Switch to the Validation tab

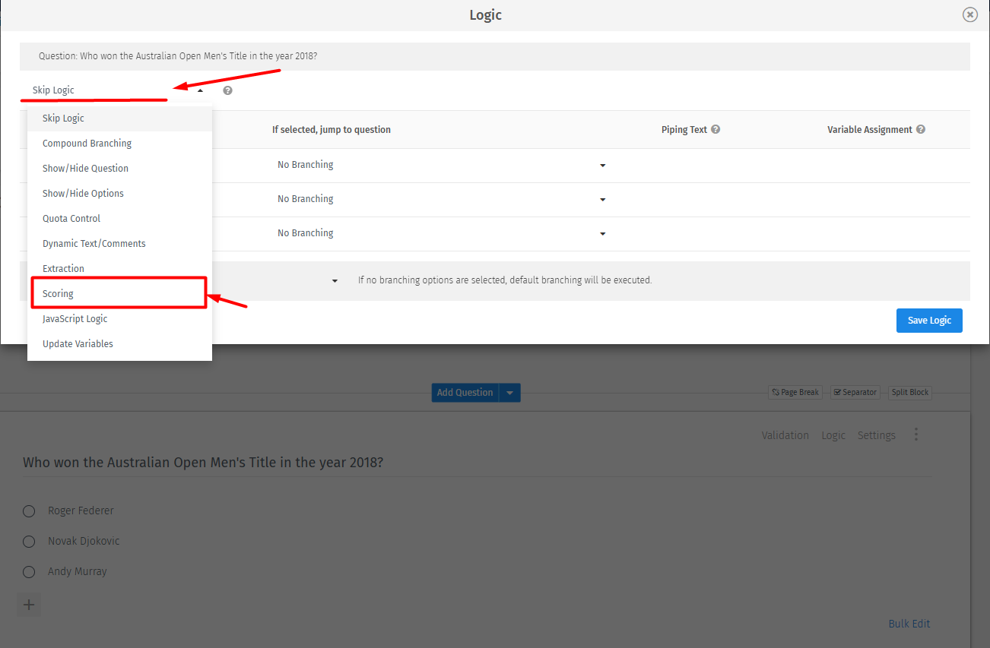[785, 435]
